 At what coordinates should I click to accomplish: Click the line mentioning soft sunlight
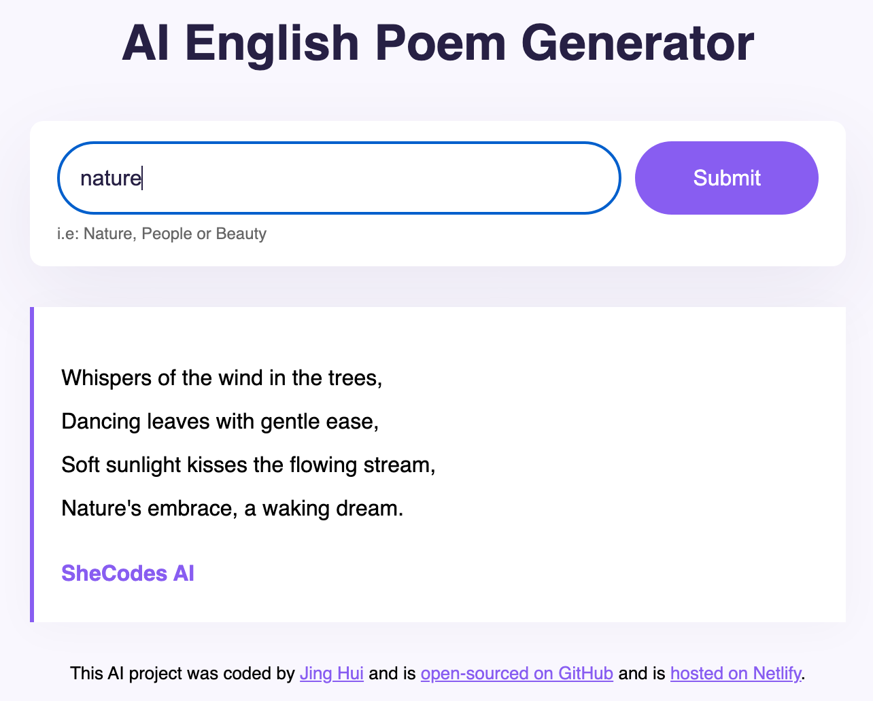[x=247, y=465]
